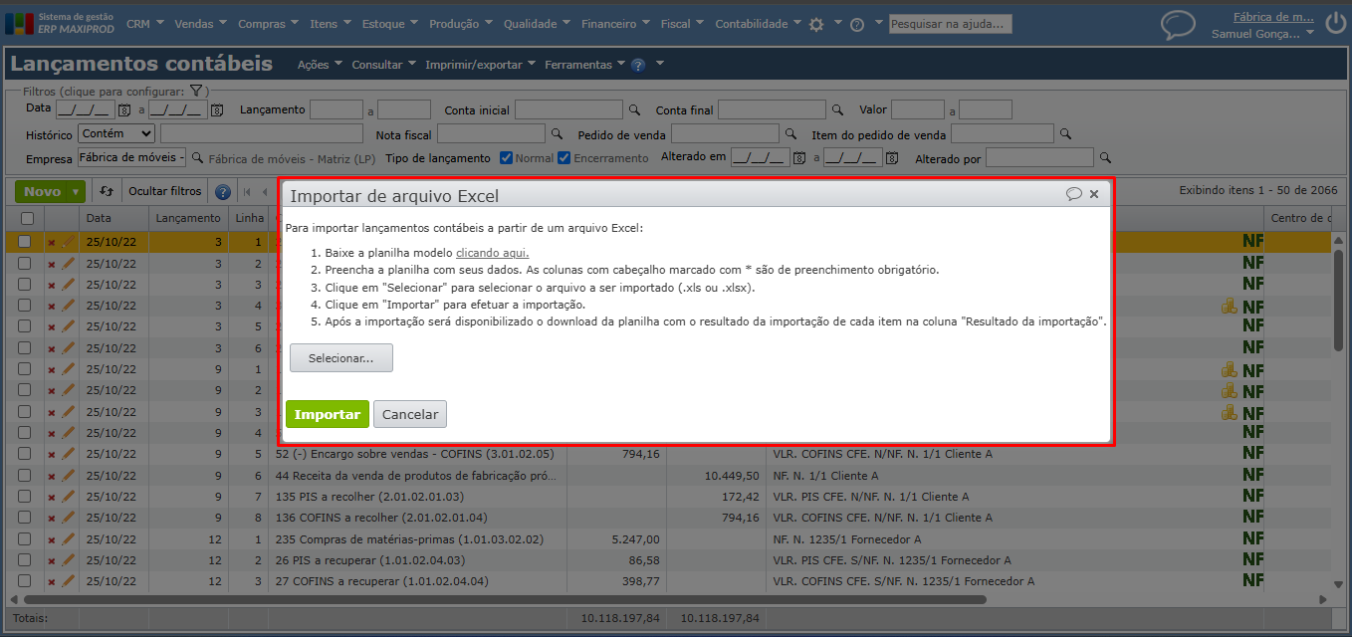Click the green Importar button
1352x637 pixels.
(x=328, y=414)
